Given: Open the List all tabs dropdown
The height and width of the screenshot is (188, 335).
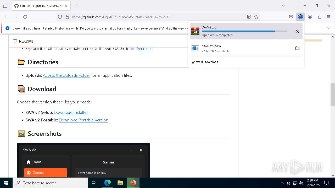Looking at the screenshot, I should coord(283,6).
